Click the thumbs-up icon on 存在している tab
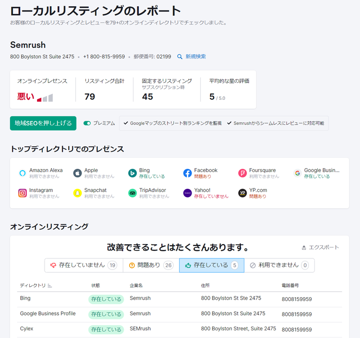Image resolution: width=360 pixels, height=338 pixels. 188,265
